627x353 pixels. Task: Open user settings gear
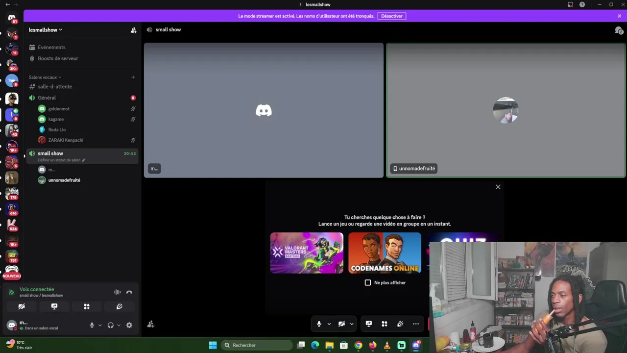[129, 325]
